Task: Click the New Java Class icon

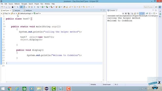Action: click(x=59, y=7)
